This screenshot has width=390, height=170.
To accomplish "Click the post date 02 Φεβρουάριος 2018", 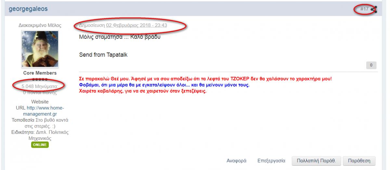I will coord(136,25).
